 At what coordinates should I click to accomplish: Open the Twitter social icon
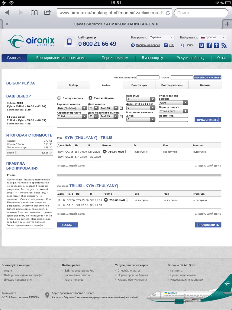[x=216, y=45]
